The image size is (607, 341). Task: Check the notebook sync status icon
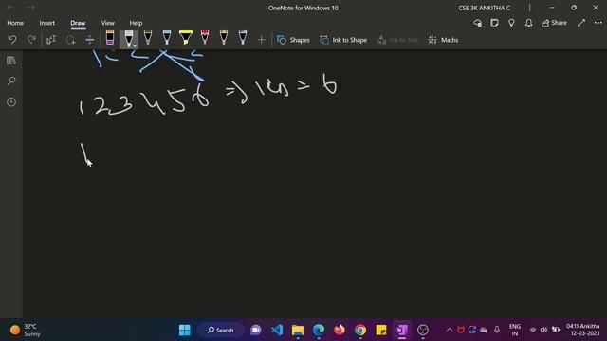click(x=478, y=23)
